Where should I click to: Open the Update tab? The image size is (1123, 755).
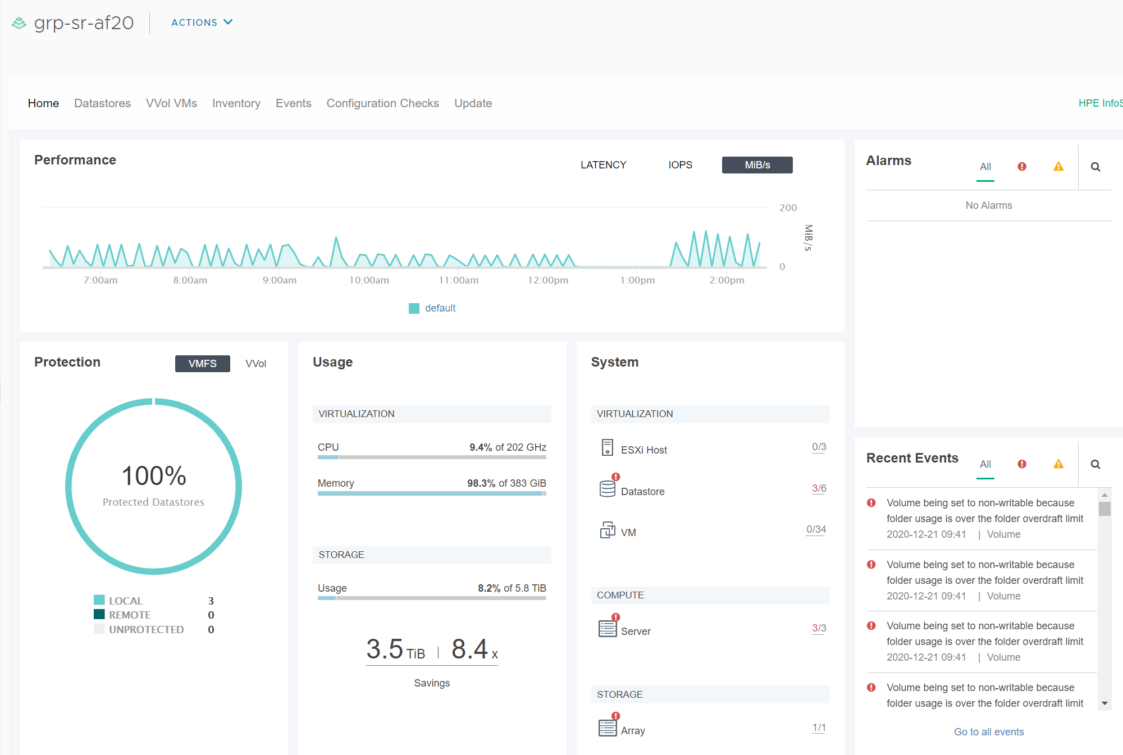[473, 103]
